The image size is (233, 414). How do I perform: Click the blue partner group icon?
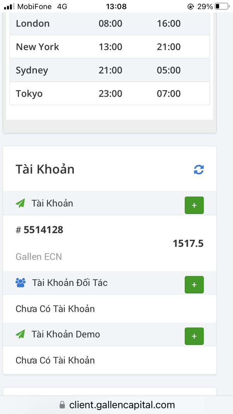(x=21, y=282)
